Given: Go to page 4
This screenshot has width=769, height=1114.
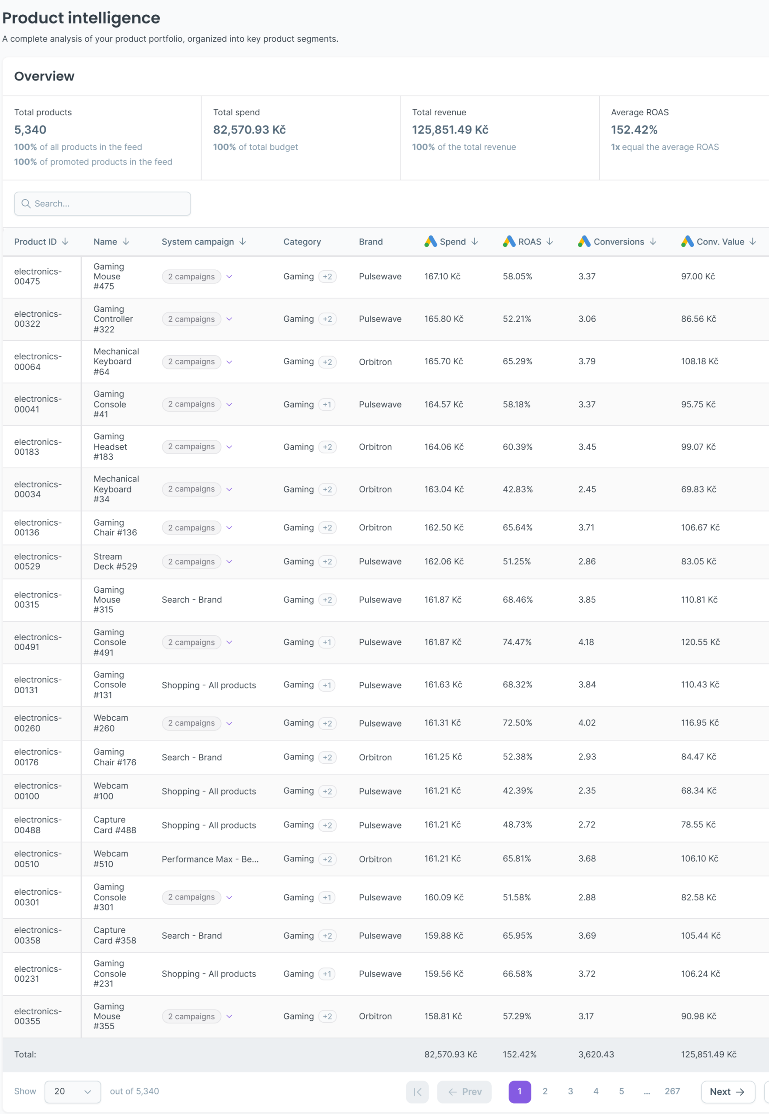Looking at the screenshot, I should (x=596, y=1091).
